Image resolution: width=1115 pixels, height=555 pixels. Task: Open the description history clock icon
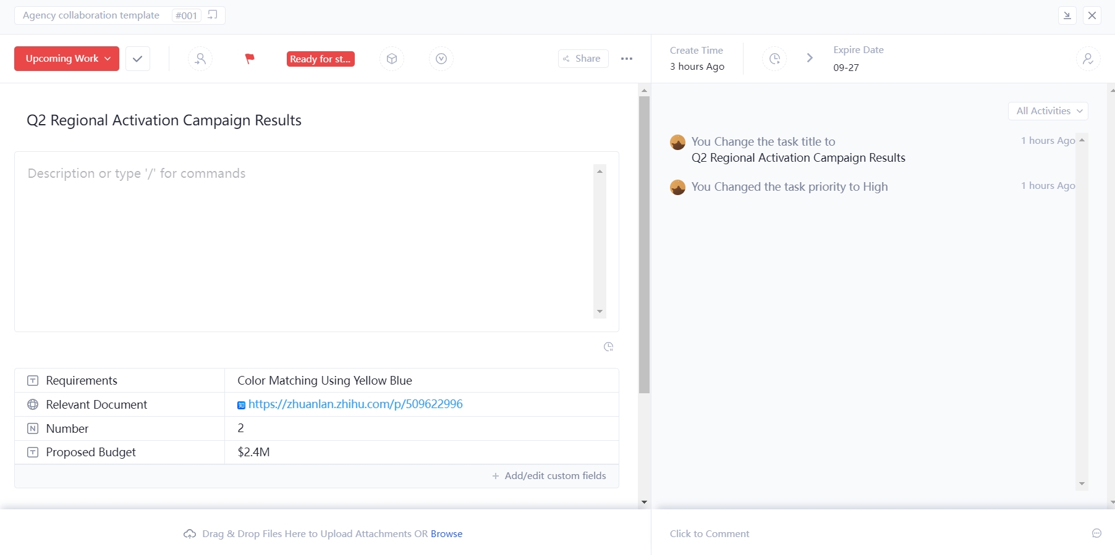[608, 347]
